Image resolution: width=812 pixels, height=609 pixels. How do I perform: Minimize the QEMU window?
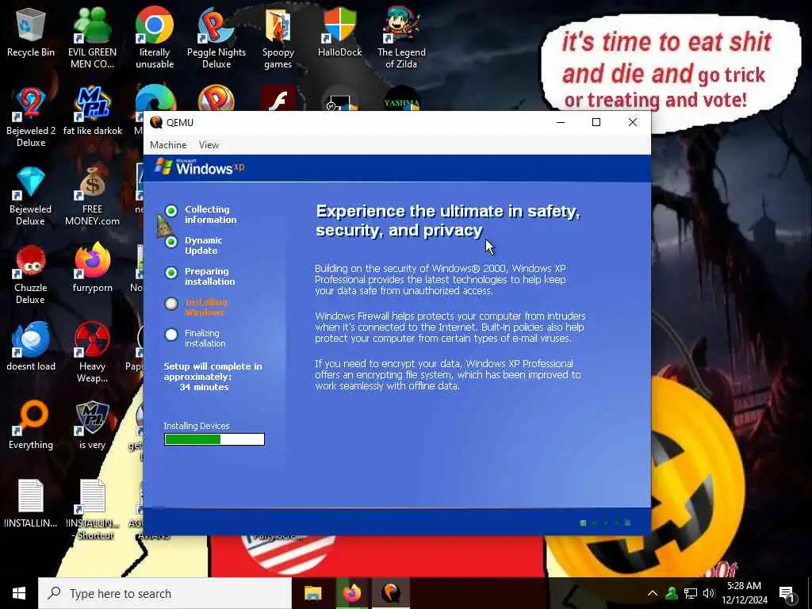[x=561, y=122]
